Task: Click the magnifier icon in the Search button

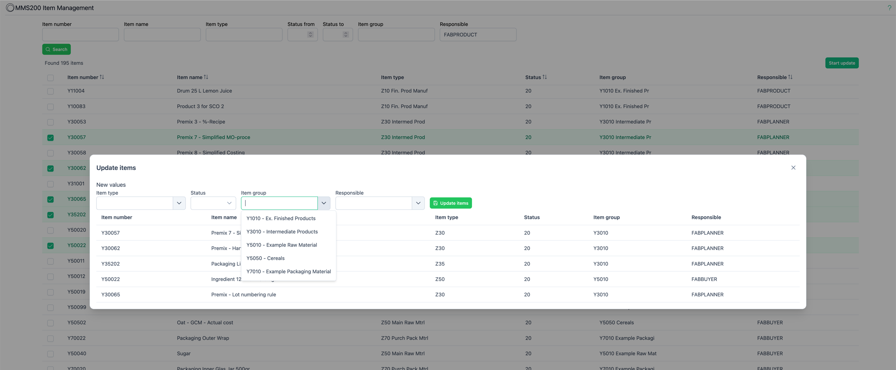Action: (48, 49)
